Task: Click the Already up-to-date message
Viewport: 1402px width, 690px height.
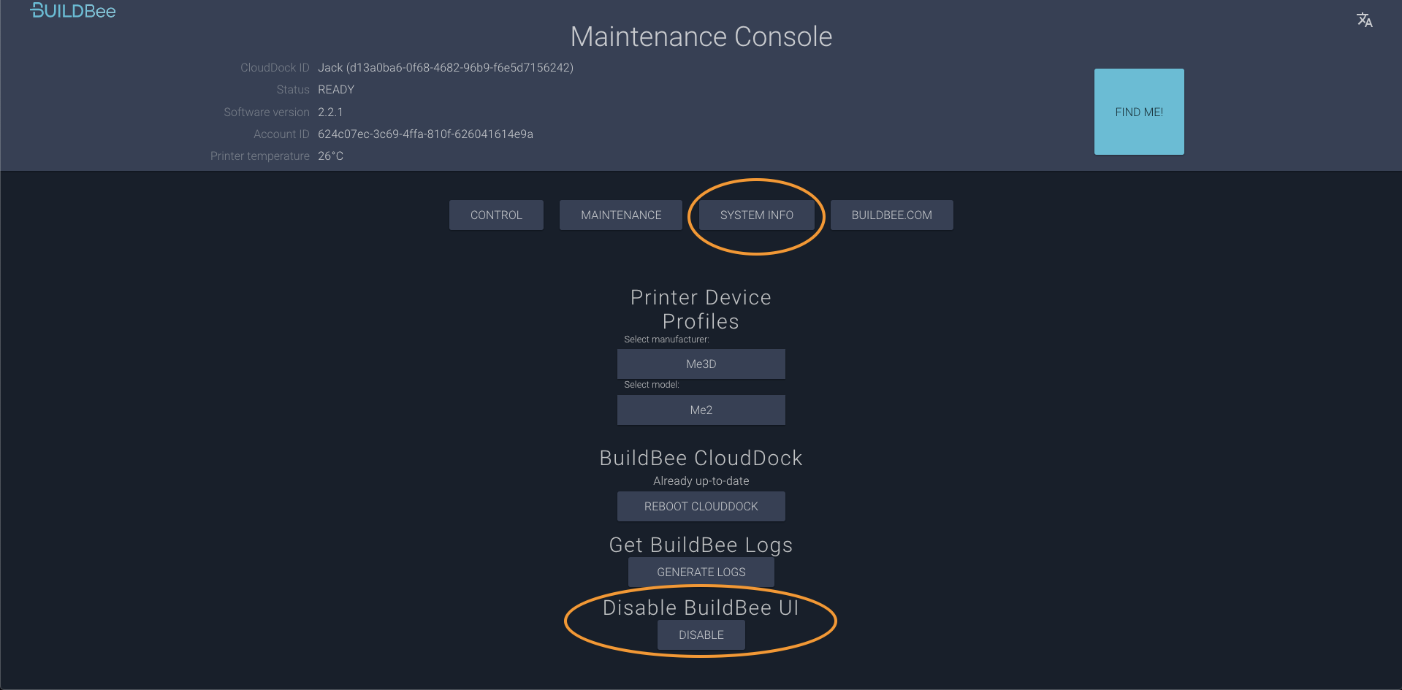Action: coord(701,480)
